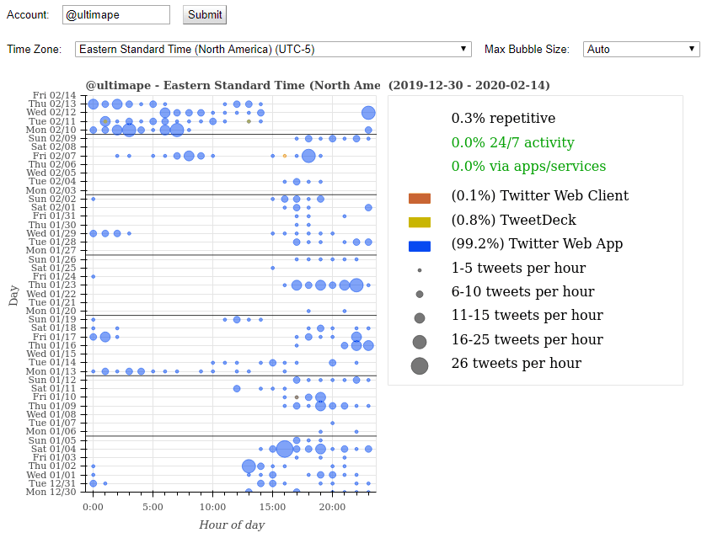Click the 26 tweets per hour legend dot
The image size is (707, 538).
tap(419, 365)
